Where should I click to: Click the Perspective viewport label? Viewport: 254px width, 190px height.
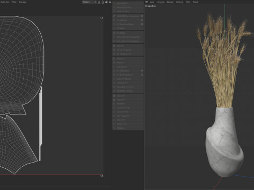click(150, 6)
